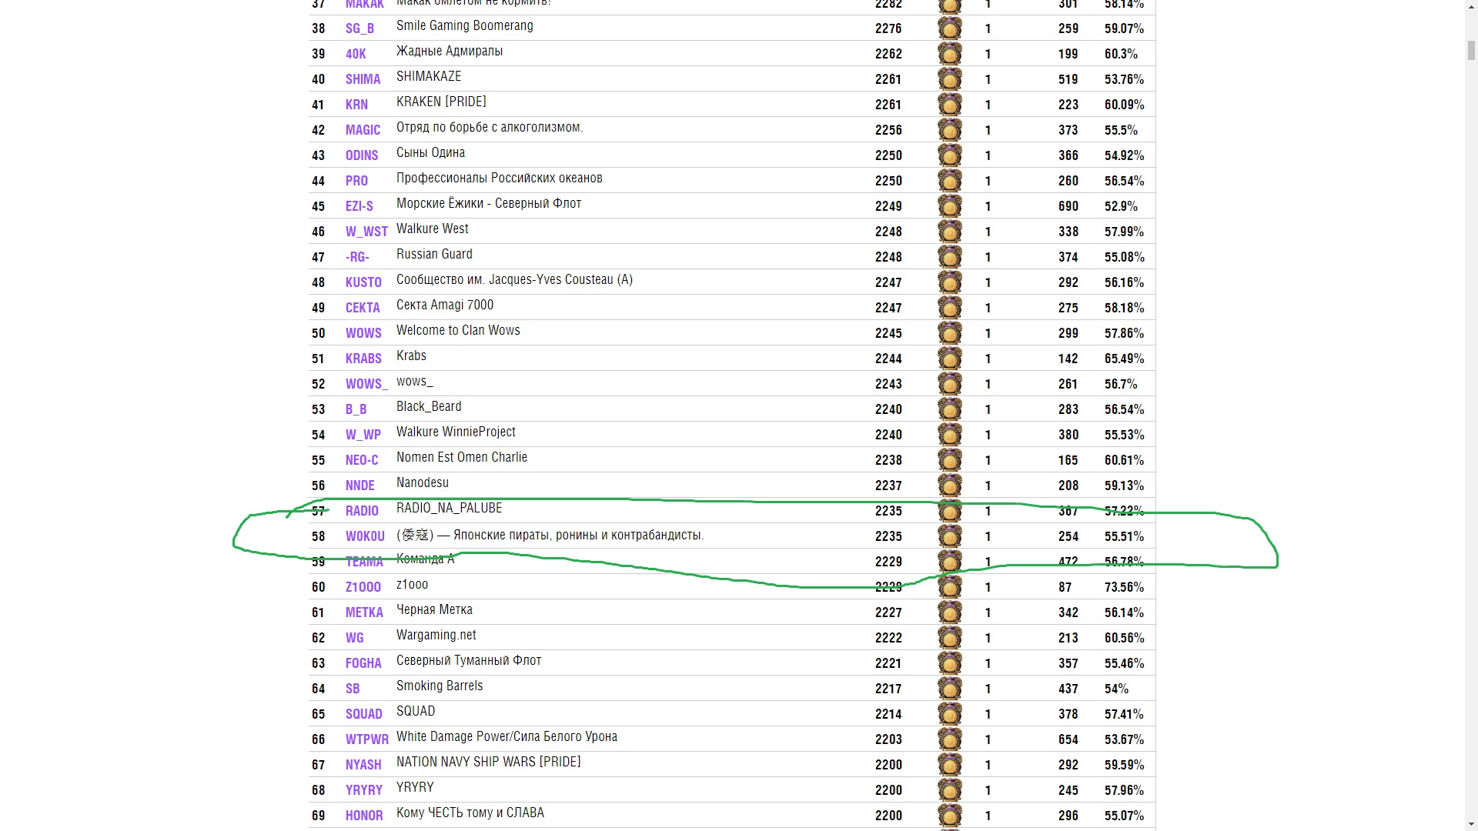1478x831 pixels.
Task: Click league badge icon in NNDE row
Action: (950, 486)
